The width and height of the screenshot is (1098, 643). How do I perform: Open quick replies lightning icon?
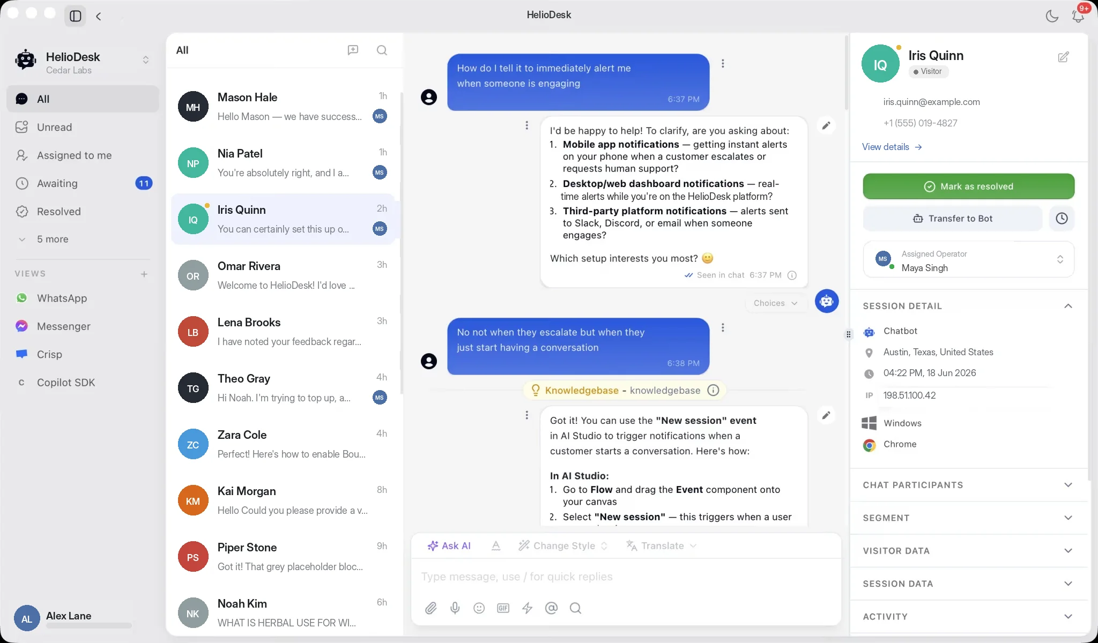527,608
